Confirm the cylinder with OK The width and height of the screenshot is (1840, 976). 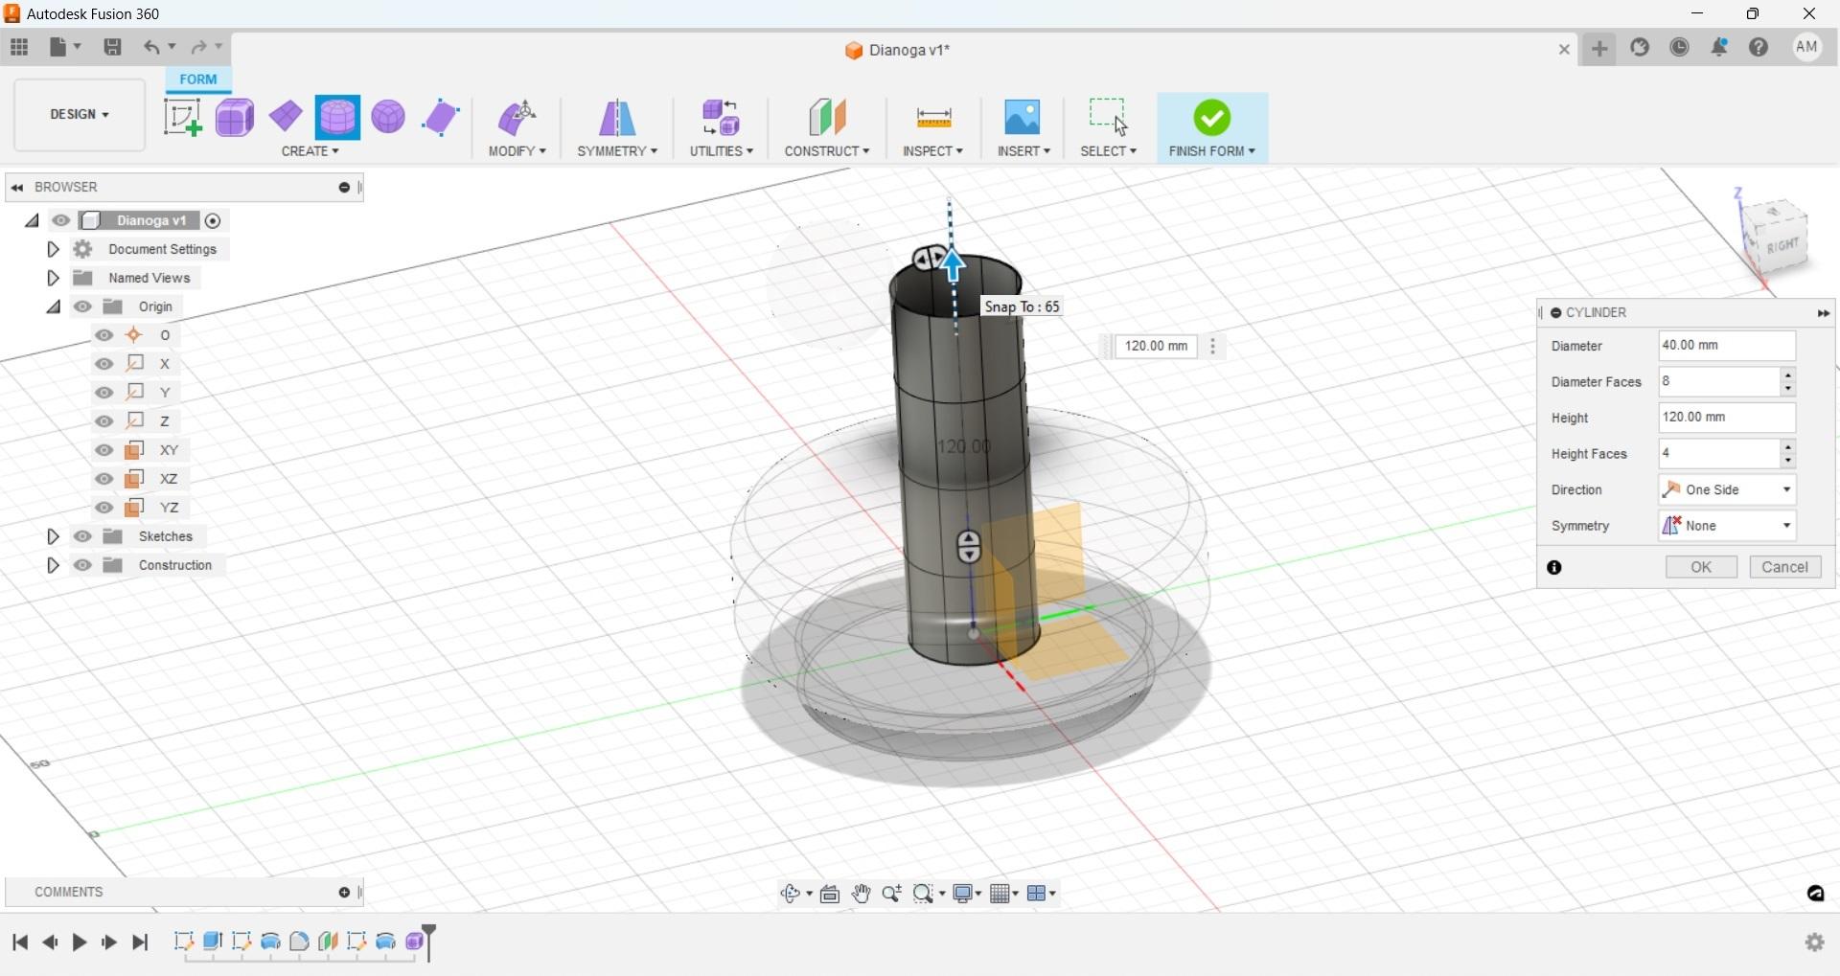pos(1700,567)
